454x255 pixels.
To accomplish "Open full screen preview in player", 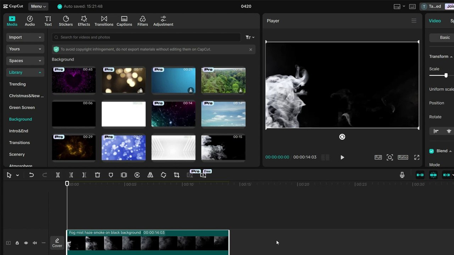I will [417, 157].
